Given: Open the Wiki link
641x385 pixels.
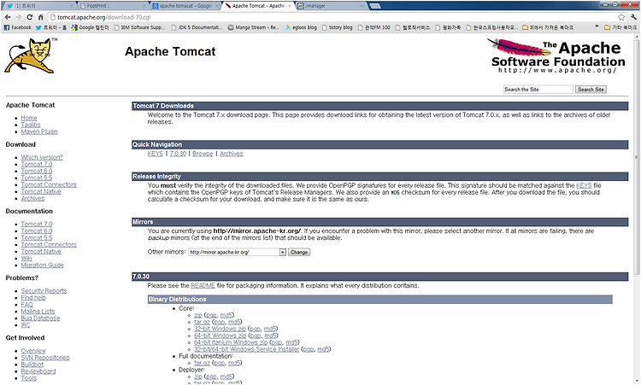Looking at the screenshot, I should pyautogui.click(x=26, y=258).
